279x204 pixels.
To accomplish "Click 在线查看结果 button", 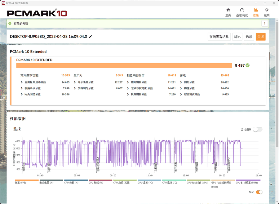I will coord(219,37).
